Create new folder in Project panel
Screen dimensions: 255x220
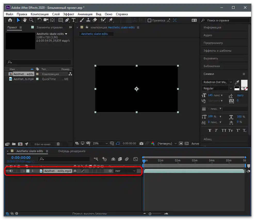(14, 144)
